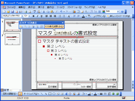
Task: Select slide master thumbnail 1
Action: point(12,26)
